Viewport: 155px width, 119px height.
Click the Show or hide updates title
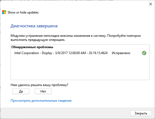pyautogui.click(x=23, y=12)
